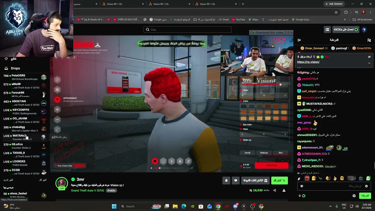
Task: Open the All Bookmarks folder
Action: [x=362, y=20]
